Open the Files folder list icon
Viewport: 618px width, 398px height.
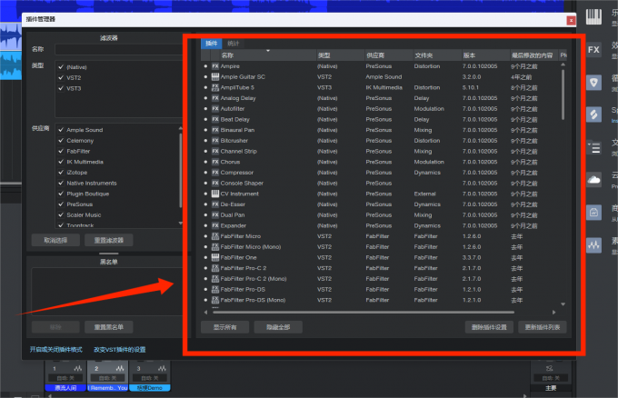point(593,148)
